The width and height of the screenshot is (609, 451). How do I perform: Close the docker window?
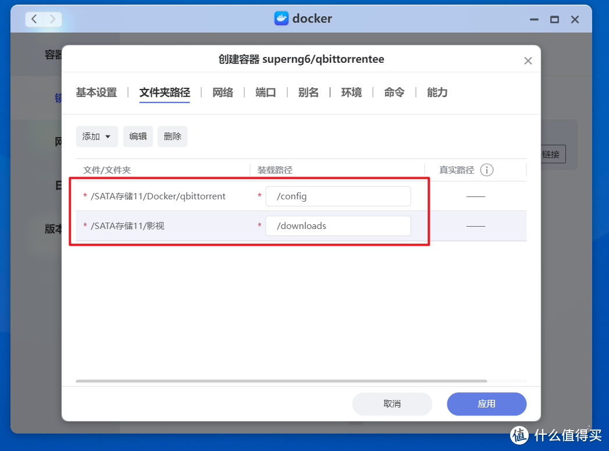575,19
